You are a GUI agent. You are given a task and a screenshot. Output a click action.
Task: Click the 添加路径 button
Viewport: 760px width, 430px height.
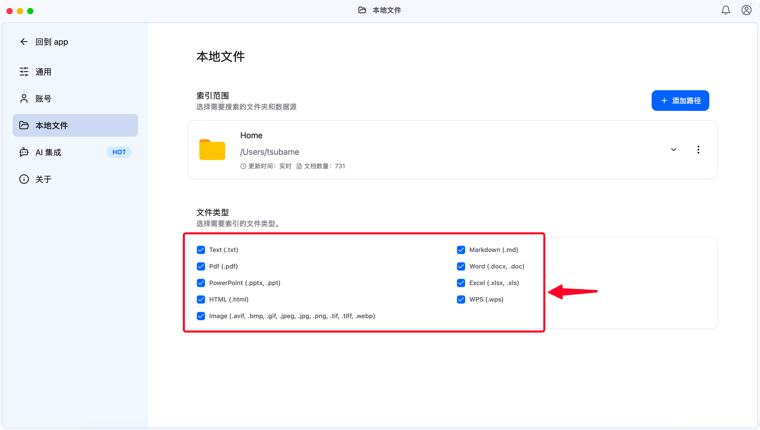coord(680,101)
